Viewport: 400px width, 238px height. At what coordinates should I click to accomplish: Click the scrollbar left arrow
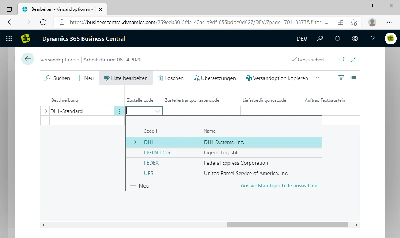click(x=43, y=225)
